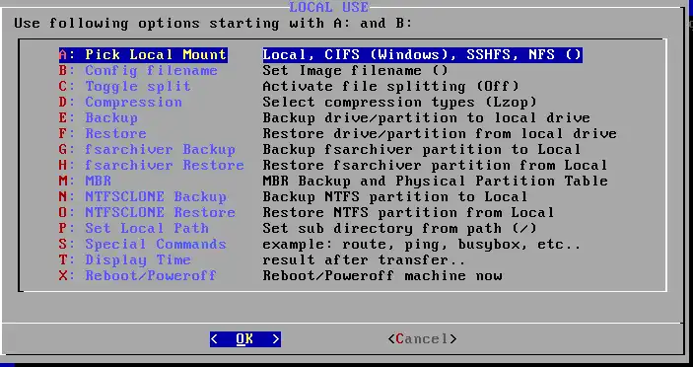Select 'G: fsarchiver Backup' entry
This screenshot has height=367, width=693.
coord(147,149)
